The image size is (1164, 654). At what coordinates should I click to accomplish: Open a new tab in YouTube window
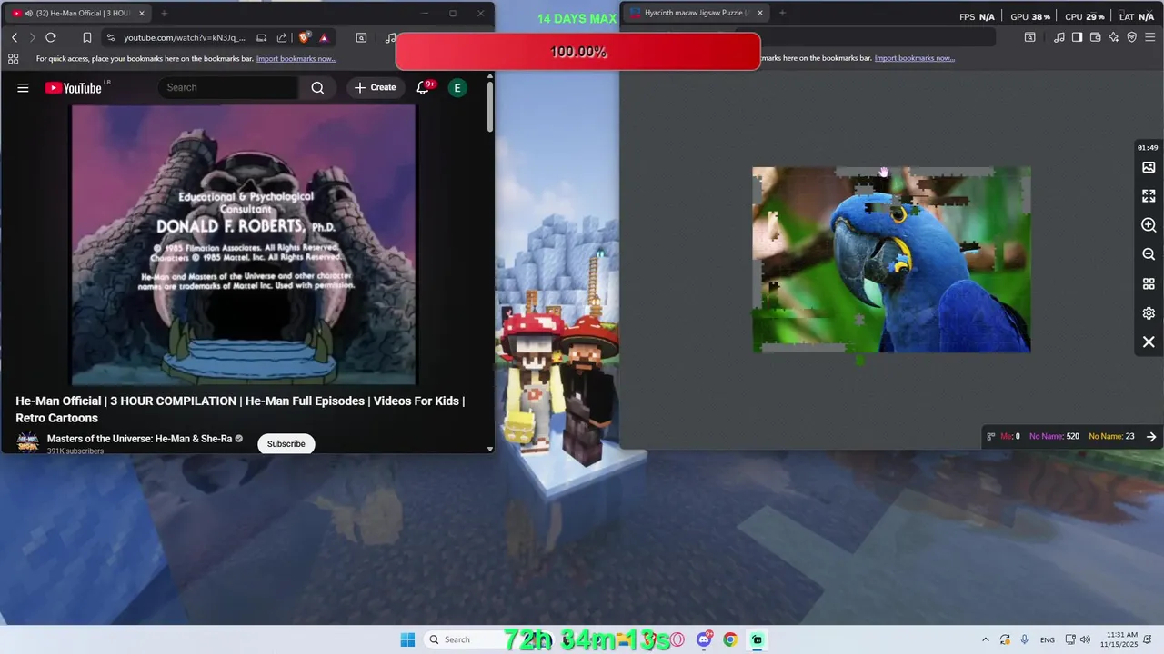coord(164,14)
